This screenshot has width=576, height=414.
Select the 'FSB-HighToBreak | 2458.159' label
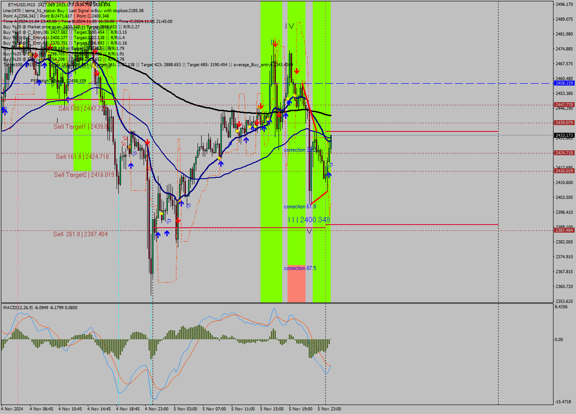(x=58, y=81)
